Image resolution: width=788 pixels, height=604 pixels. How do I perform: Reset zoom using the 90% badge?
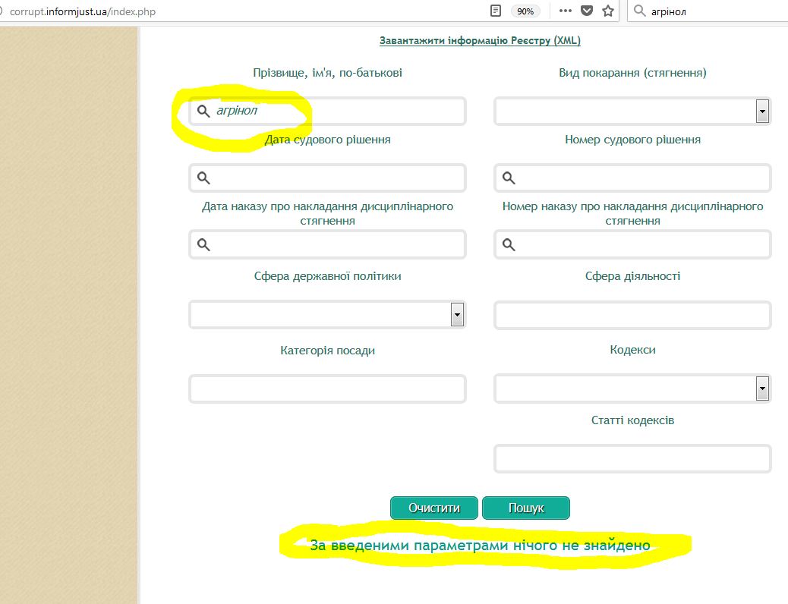pos(525,11)
